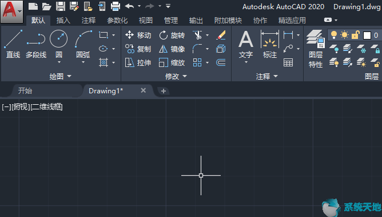Select the Circle (圆) tool
Viewport: 382px width, 217px height.
click(x=59, y=44)
